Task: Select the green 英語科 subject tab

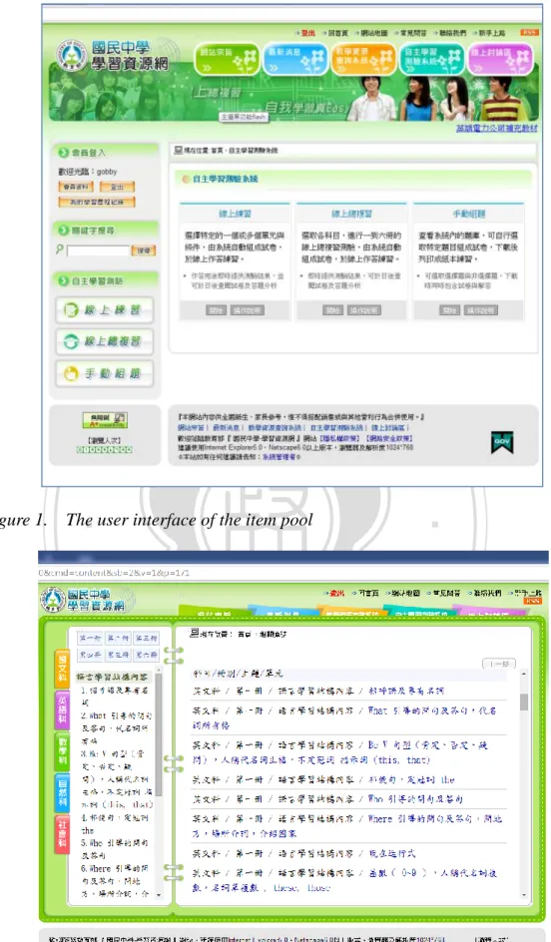Action: 62,710
